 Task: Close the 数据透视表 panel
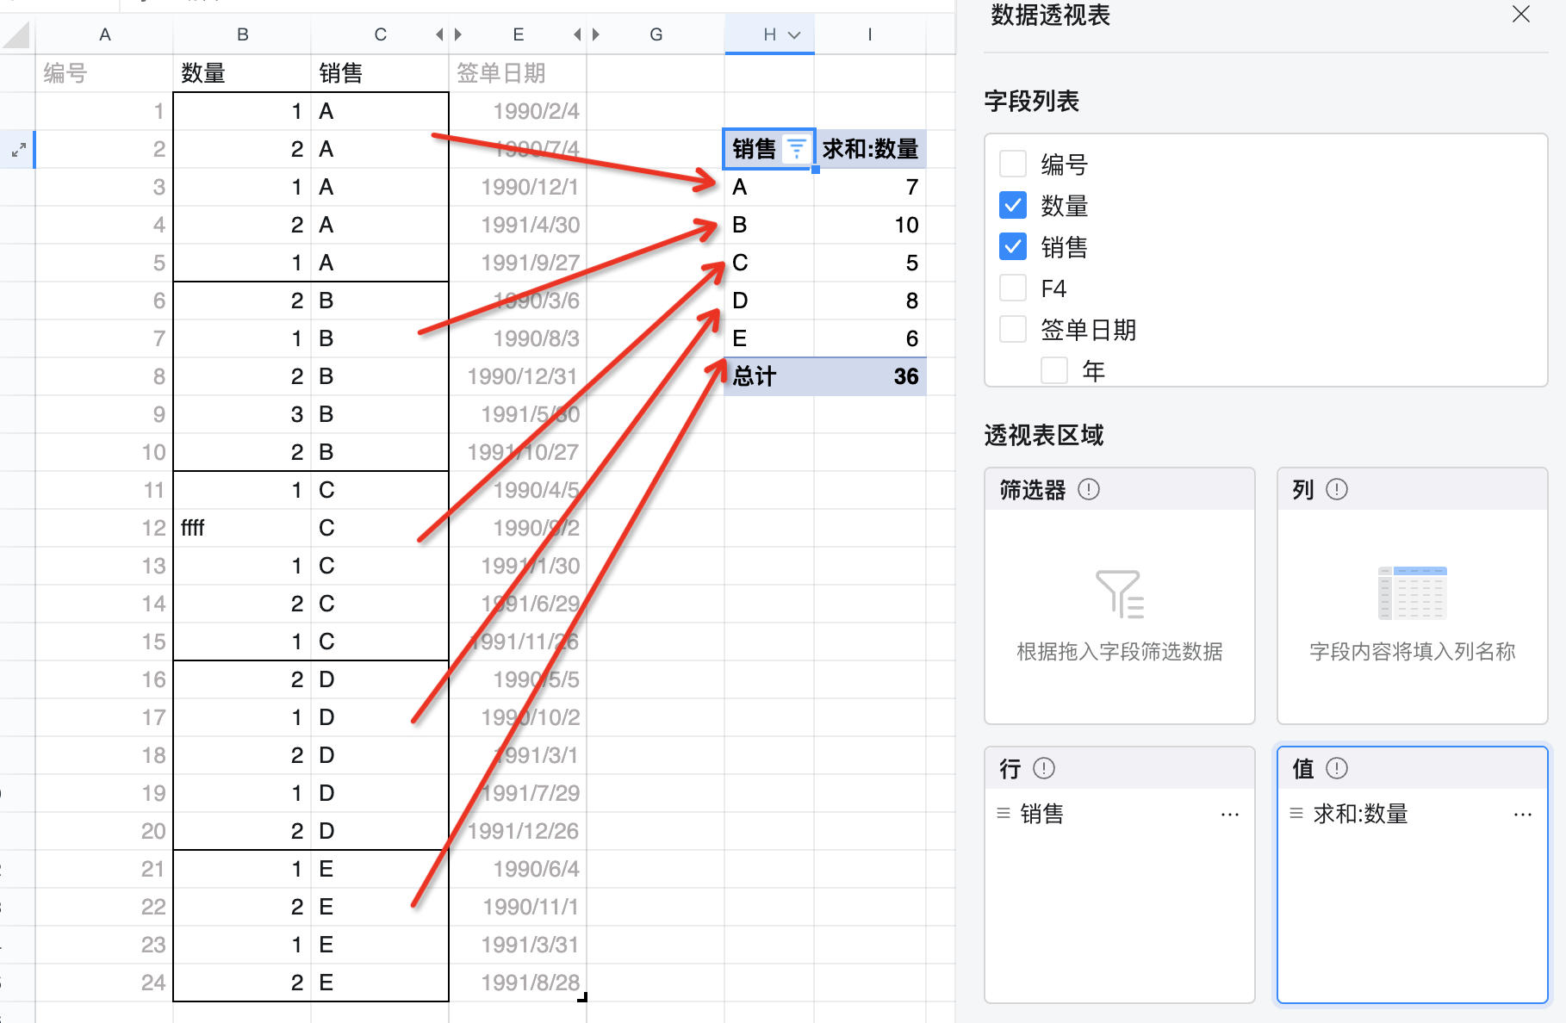(x=1521, y=15)
